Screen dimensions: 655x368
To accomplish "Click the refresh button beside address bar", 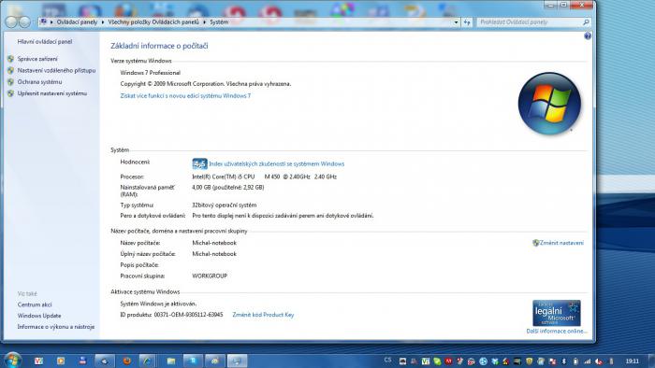I will pyautogui.click(x=467, y=22).
